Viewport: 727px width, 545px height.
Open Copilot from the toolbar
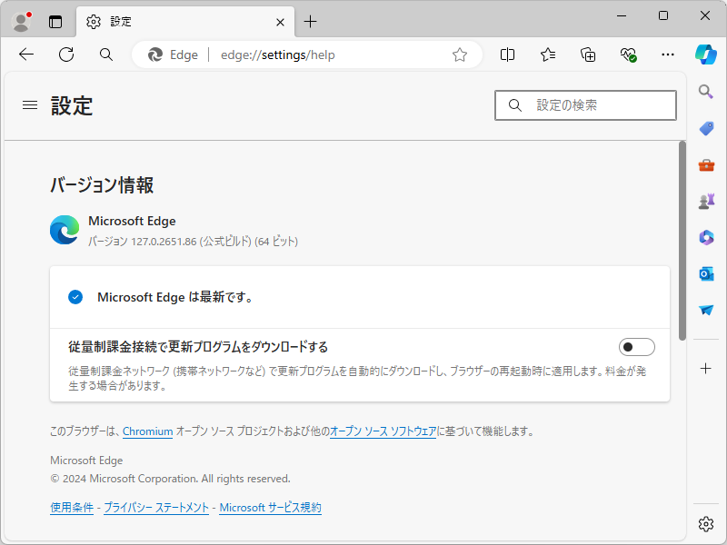pyautogui.click(x=704, y=54)
